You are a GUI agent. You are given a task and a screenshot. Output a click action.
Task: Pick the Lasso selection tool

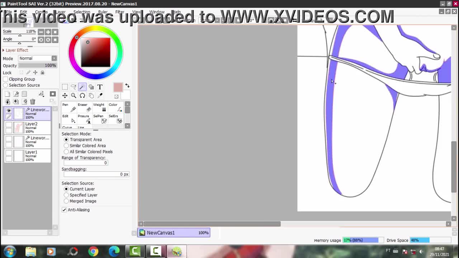click(x=74, y=87)
